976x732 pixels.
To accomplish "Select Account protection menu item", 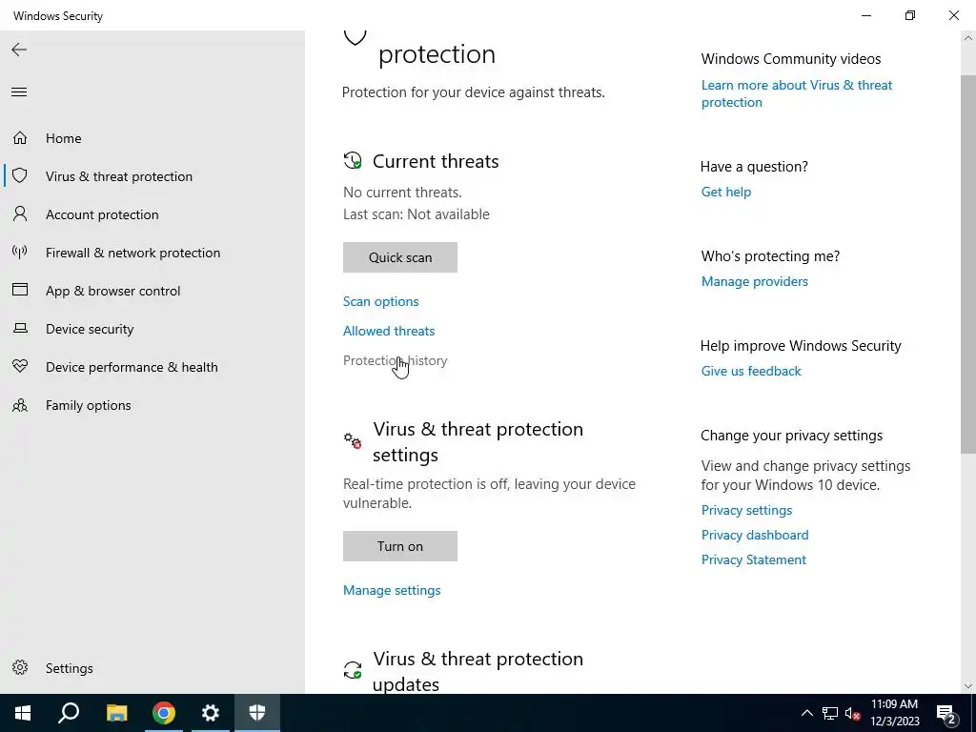I will (102, 214).
